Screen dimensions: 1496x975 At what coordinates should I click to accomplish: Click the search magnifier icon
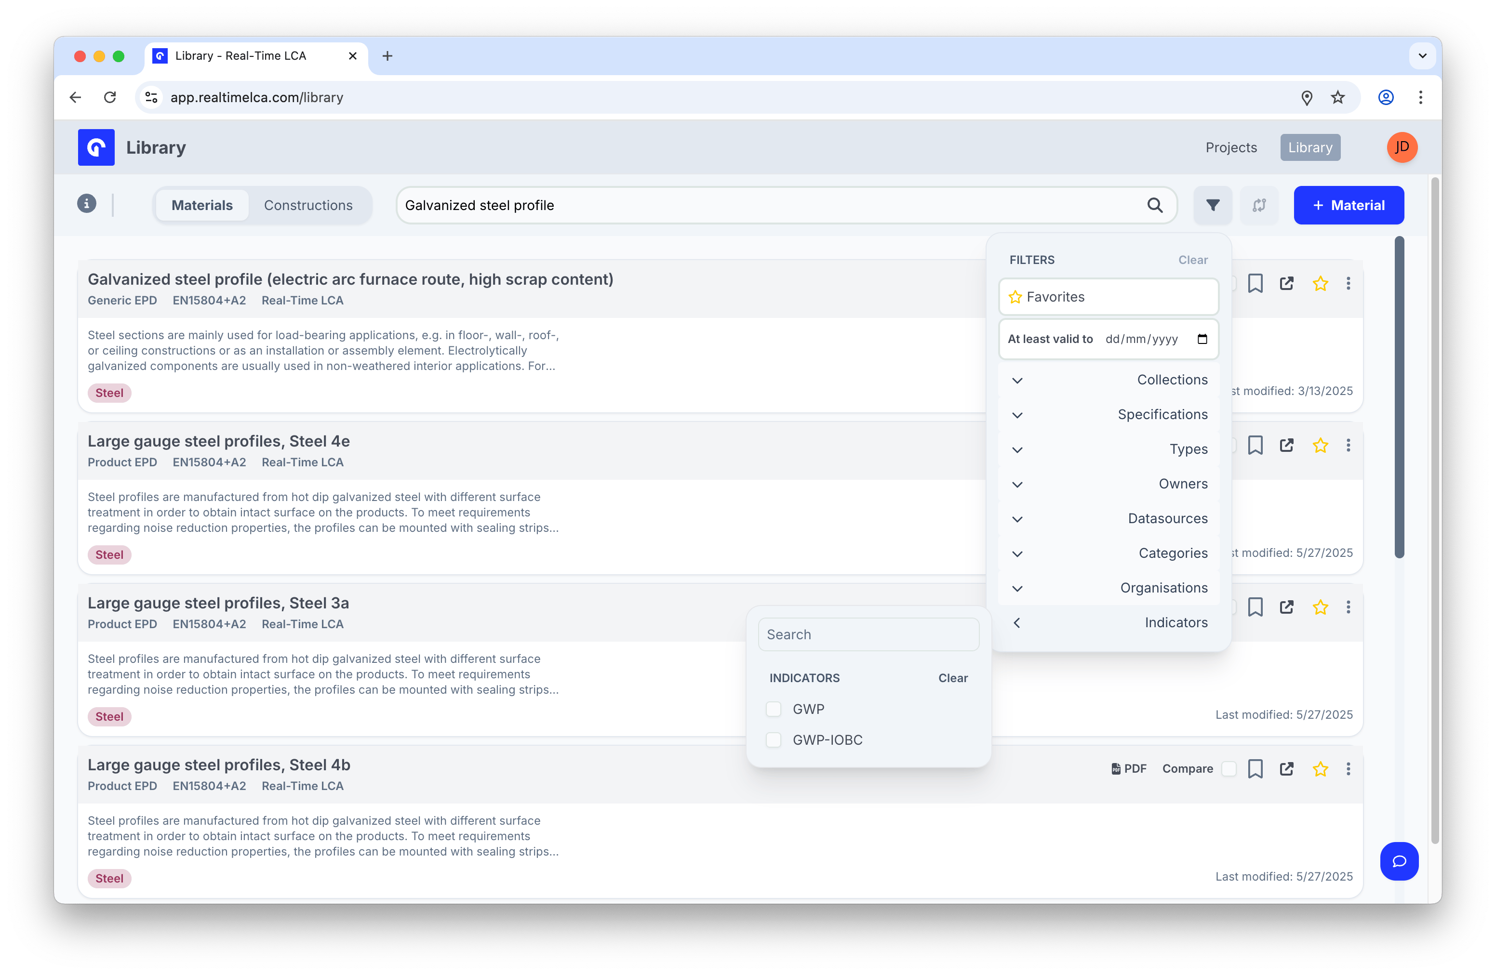click(1155, 205)
